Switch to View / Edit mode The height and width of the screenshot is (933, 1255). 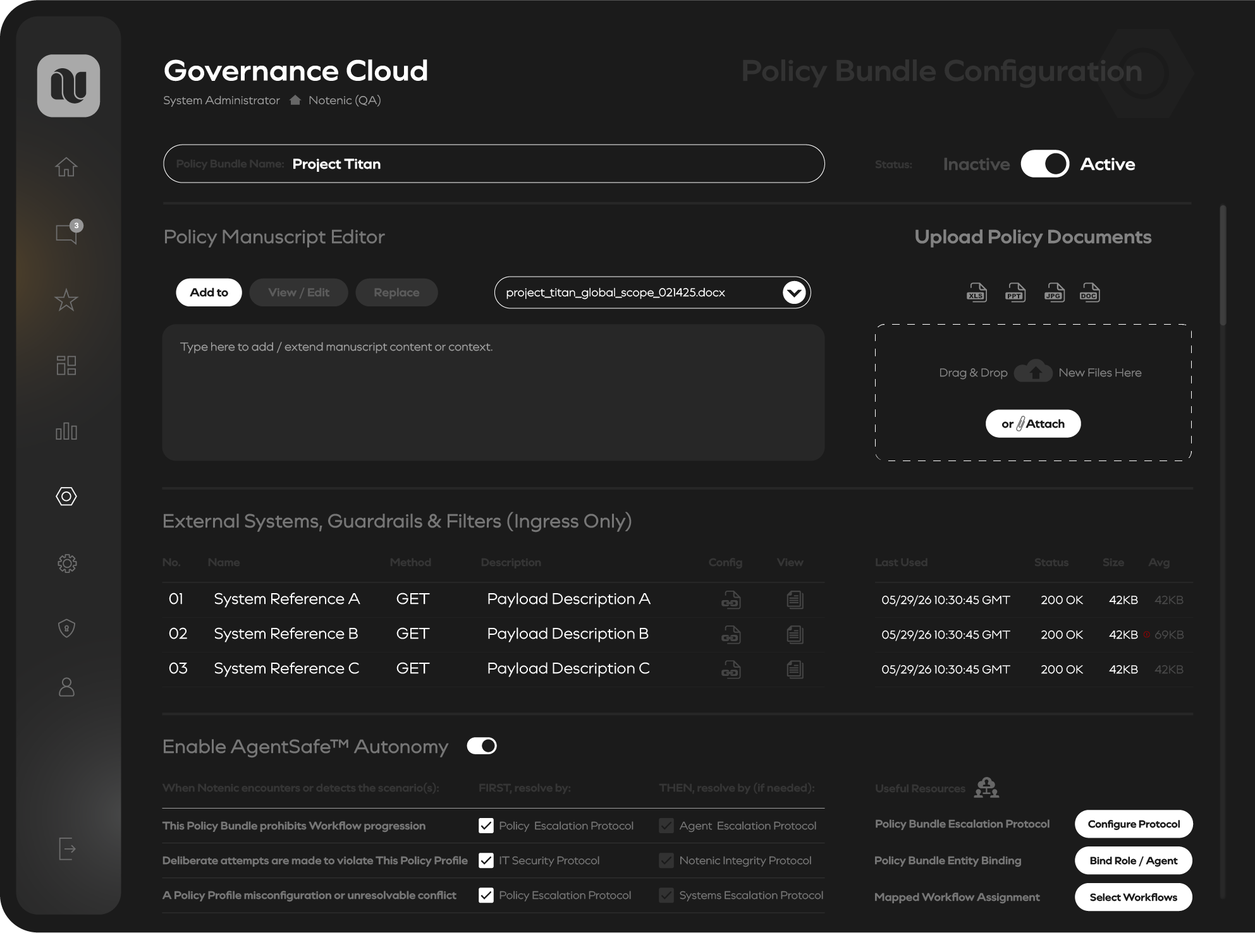click(298, 292)
